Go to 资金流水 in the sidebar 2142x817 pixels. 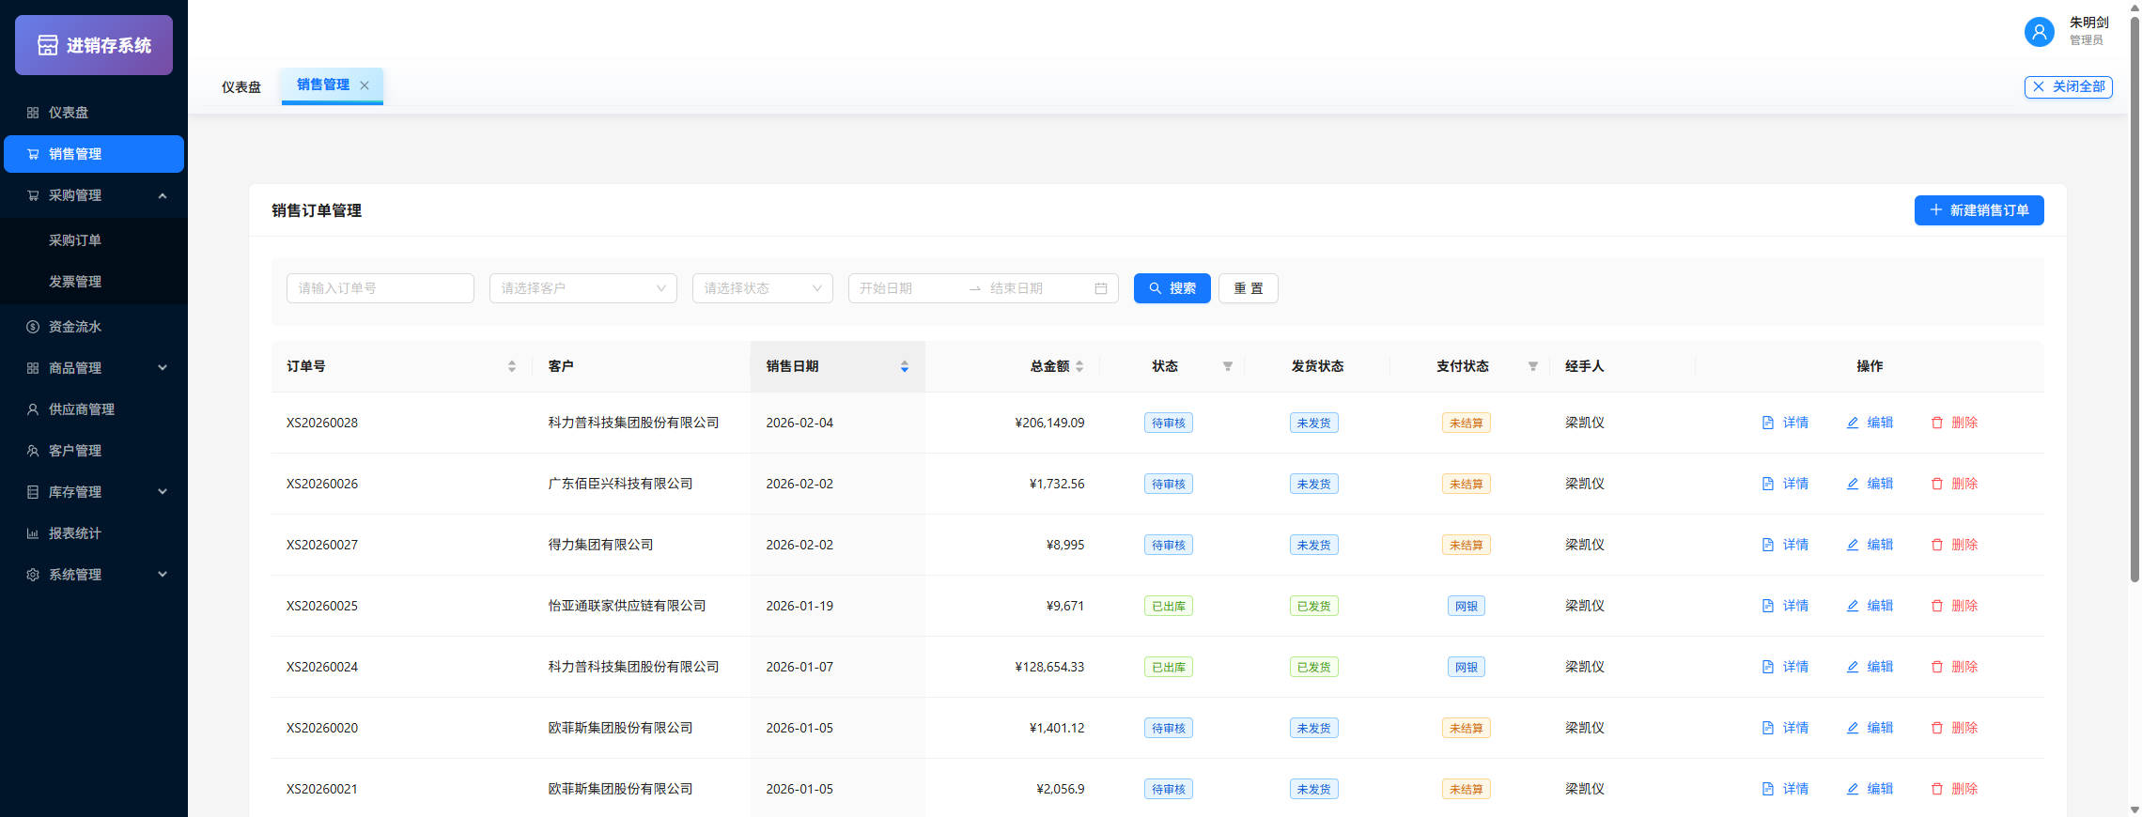coord(94,327)
